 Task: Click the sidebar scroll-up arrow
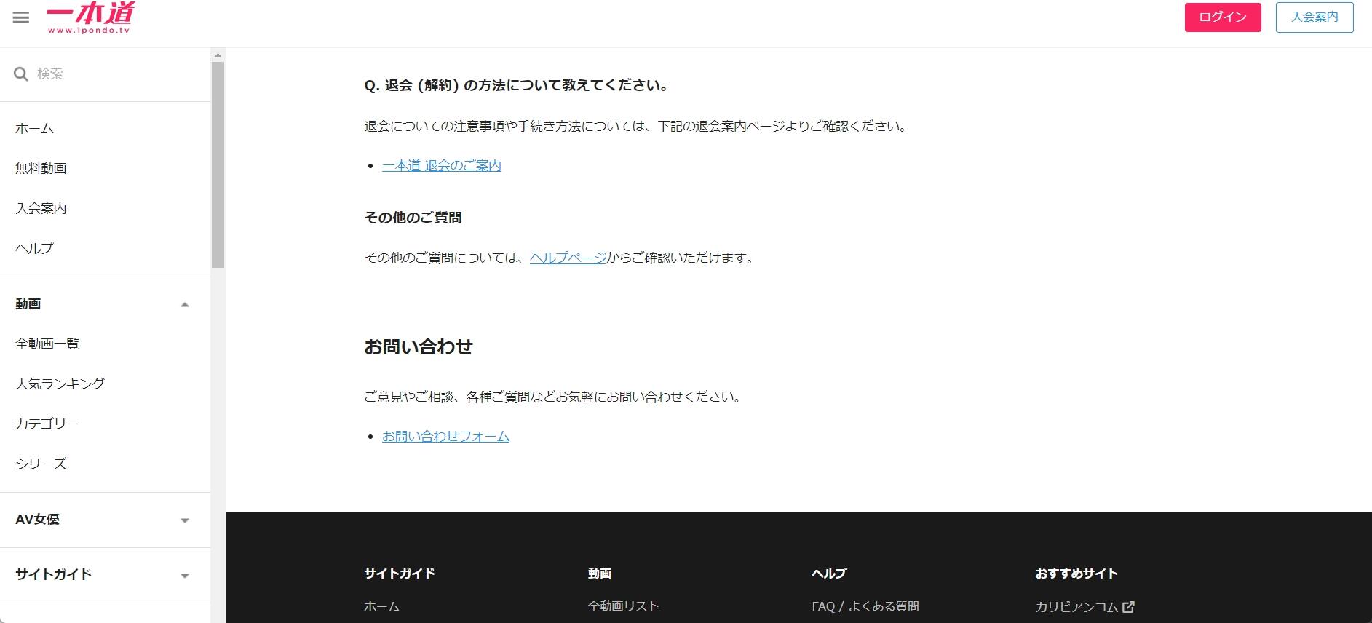coord(218,55)
